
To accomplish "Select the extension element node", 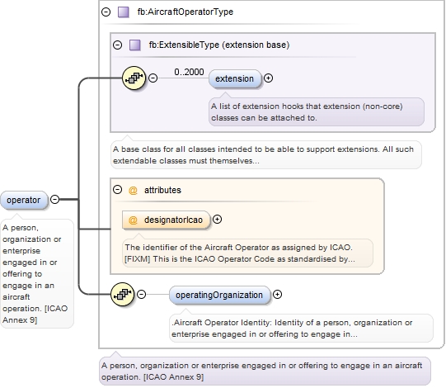I will pos(235,78).
